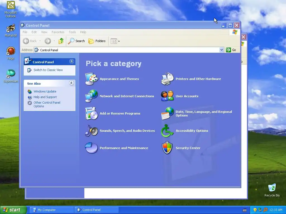Viewport: 286px width, 214px height.
Task: Open Accessibility Options wheelchair icon
Action: (167, 131)
